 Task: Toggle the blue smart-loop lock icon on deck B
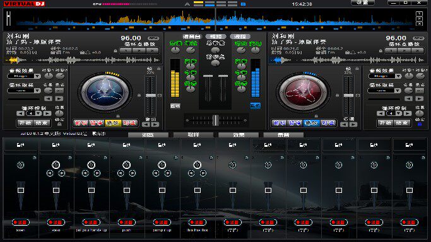coord(420,124)
